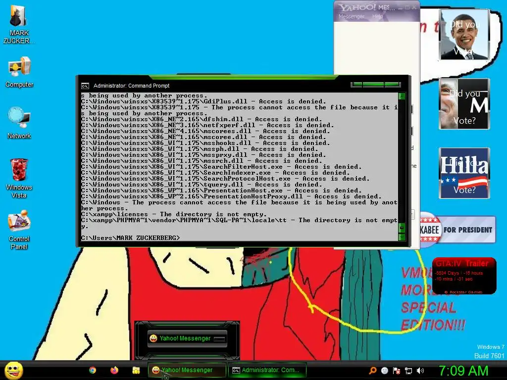
Task: Open the file explorer taskbar icon
Action: tap(136, 370)
